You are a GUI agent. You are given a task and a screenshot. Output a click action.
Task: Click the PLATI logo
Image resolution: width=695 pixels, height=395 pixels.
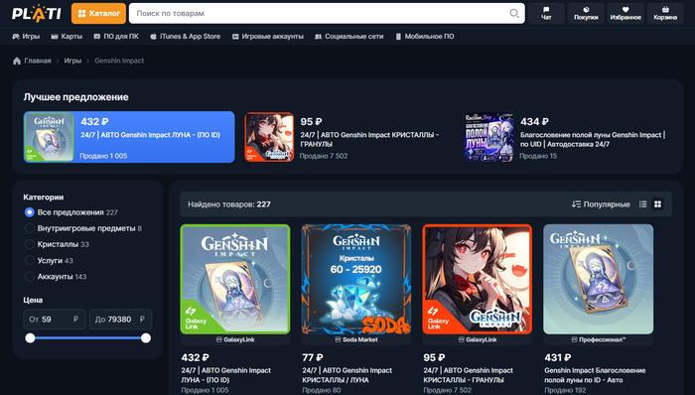37,13
